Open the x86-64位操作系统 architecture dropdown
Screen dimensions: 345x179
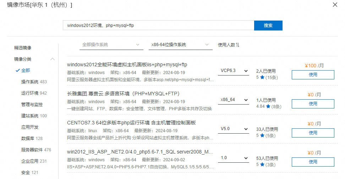click(x=180, y=45)
